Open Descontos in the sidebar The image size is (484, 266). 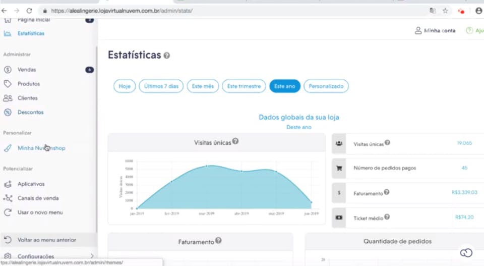pos(30,112)
